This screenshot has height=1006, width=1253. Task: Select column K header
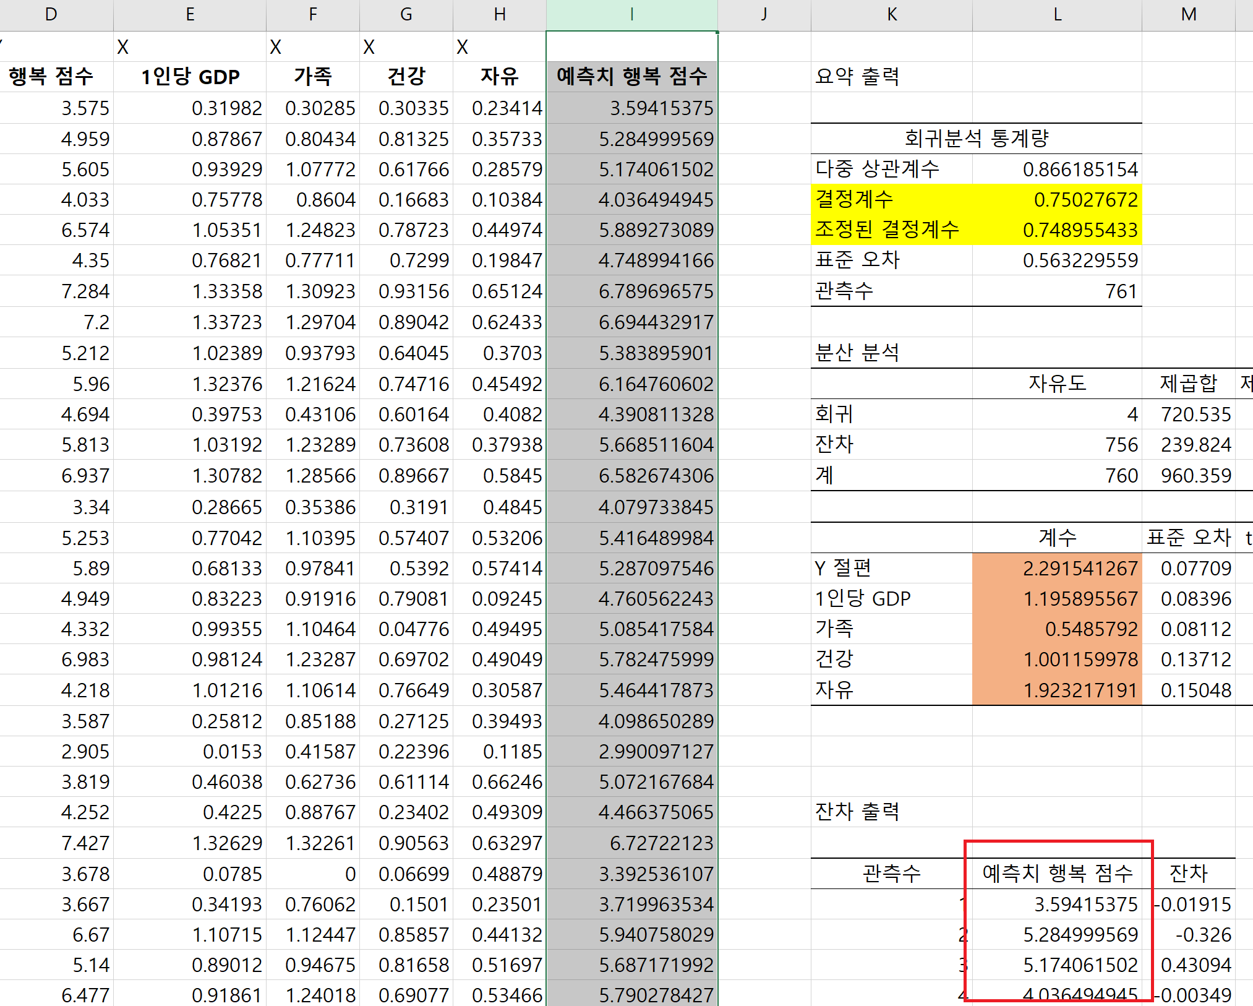click(x=891, y=15)
